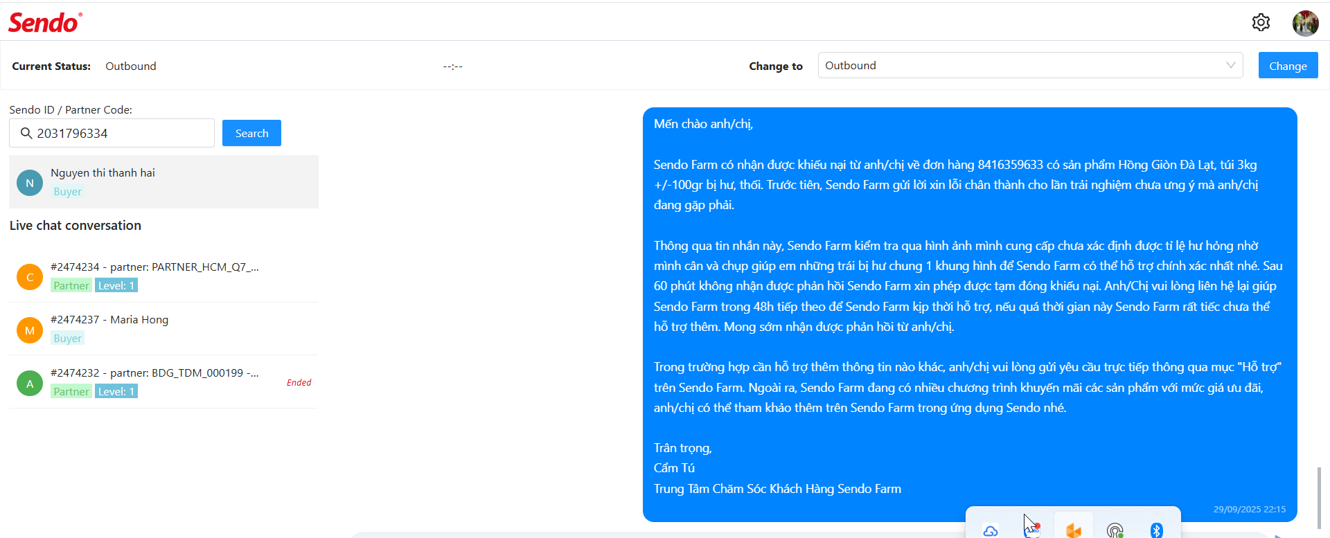Click the Search button
Viewport: 1330px width, 538px height.
[251, 133]
